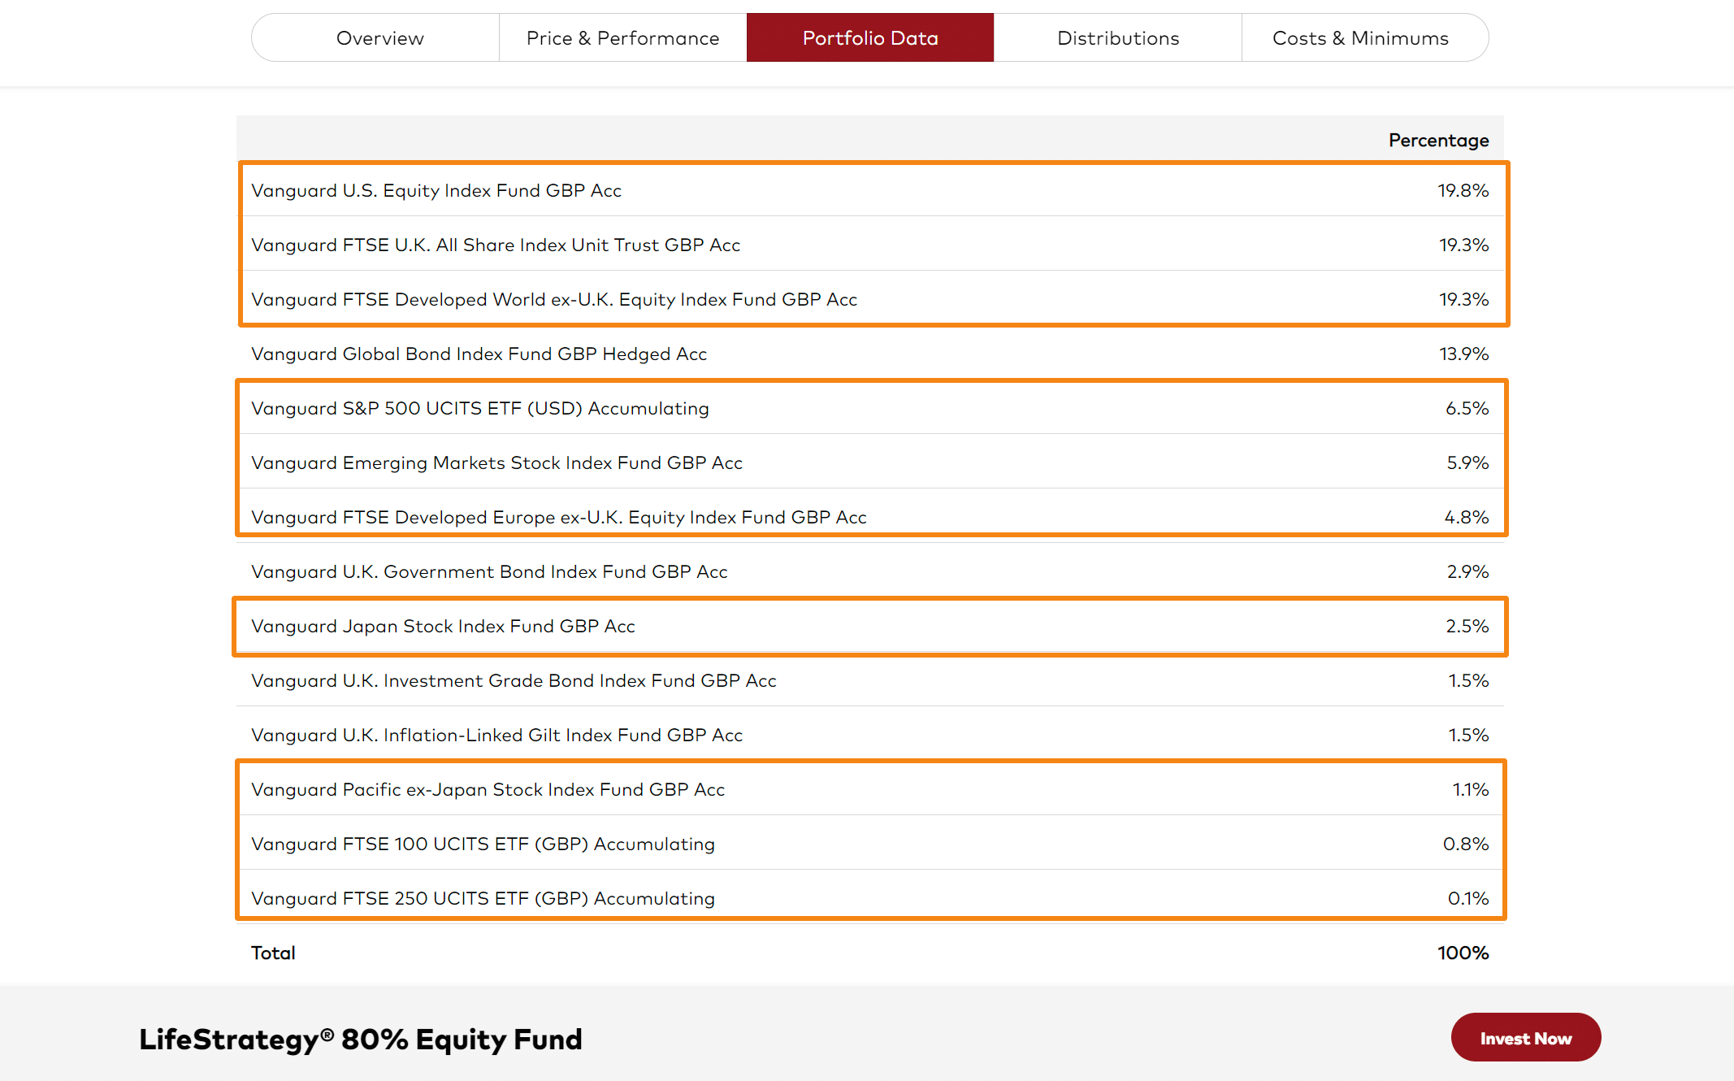Click the 6.5% percentage value
This screenshot has height=1081, width=1734.
(1467, 408)
